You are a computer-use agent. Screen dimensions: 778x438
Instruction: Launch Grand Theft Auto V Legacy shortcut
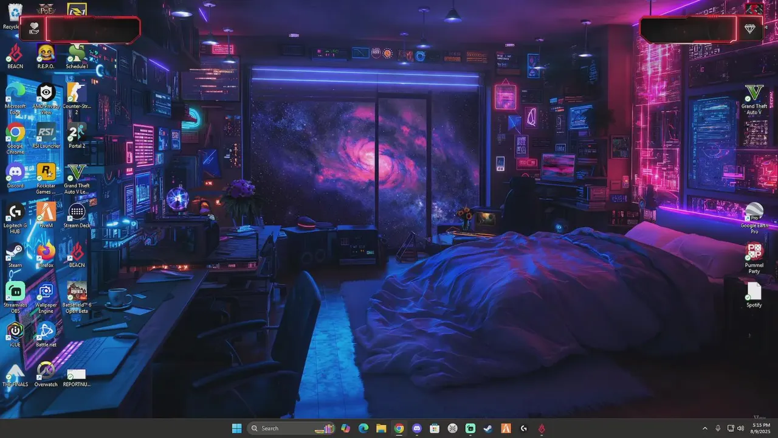[77, 178]
